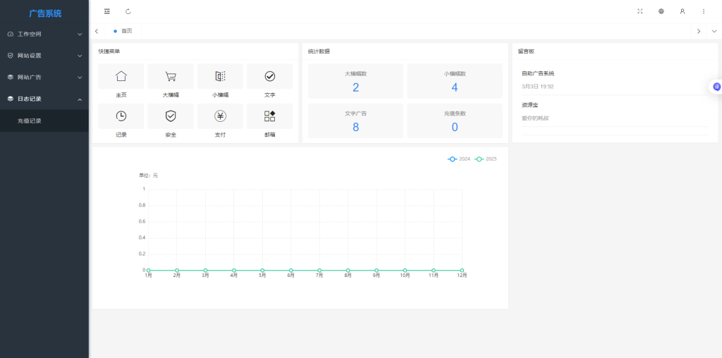The image size is (722, 358).
Task: Select 充值记录 in the sidebar
Action: [x=30, y=121]
